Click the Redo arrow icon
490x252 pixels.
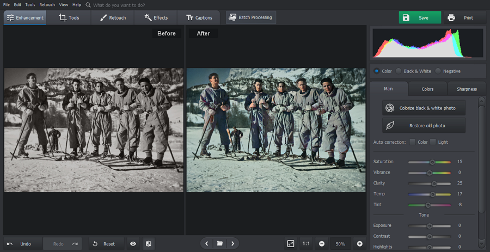point(75,244)
